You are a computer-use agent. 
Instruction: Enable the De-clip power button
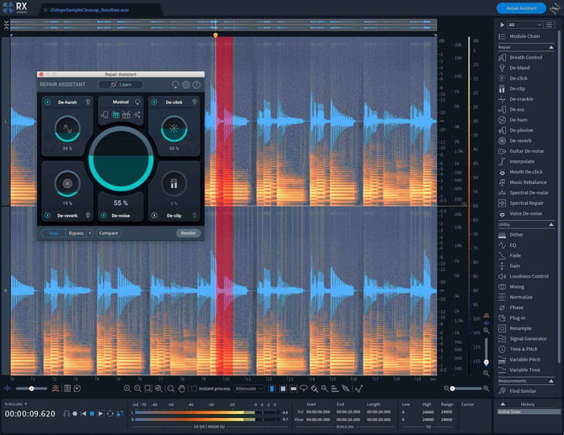click(155, 215)
